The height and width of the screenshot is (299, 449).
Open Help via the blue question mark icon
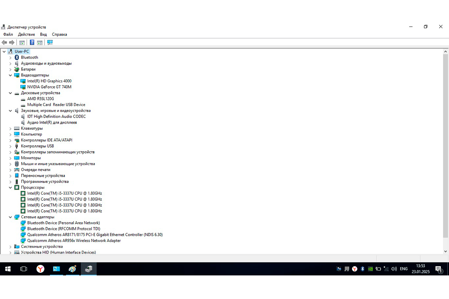click(32, 43)
